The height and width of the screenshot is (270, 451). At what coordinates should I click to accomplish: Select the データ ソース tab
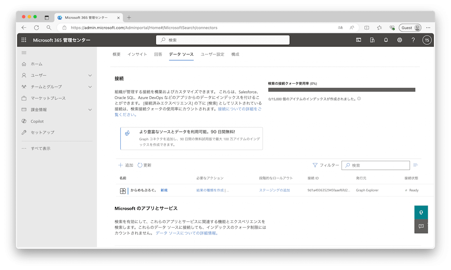(x=181, y=54)
